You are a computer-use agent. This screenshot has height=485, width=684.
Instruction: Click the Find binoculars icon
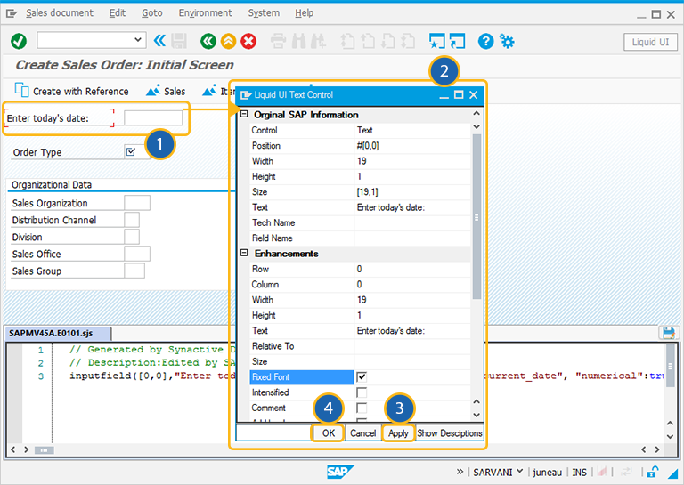pyautogui.click(x=299, y=42)
